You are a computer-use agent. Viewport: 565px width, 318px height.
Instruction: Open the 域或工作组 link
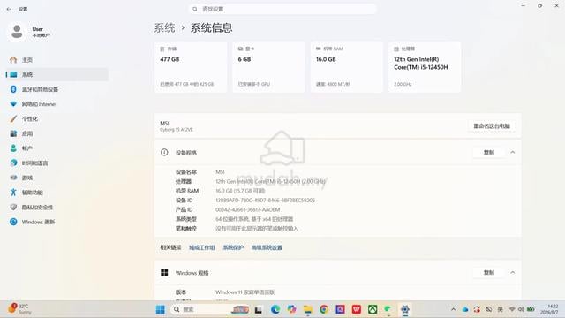pyautogui.click(x=202, y=247)
